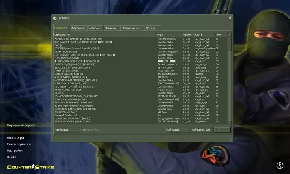290x174 pixels.
Task: Click the server list vertical scrollbar
Action: (230, 81)
